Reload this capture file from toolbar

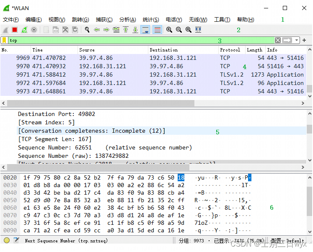[x=75, y=30]
